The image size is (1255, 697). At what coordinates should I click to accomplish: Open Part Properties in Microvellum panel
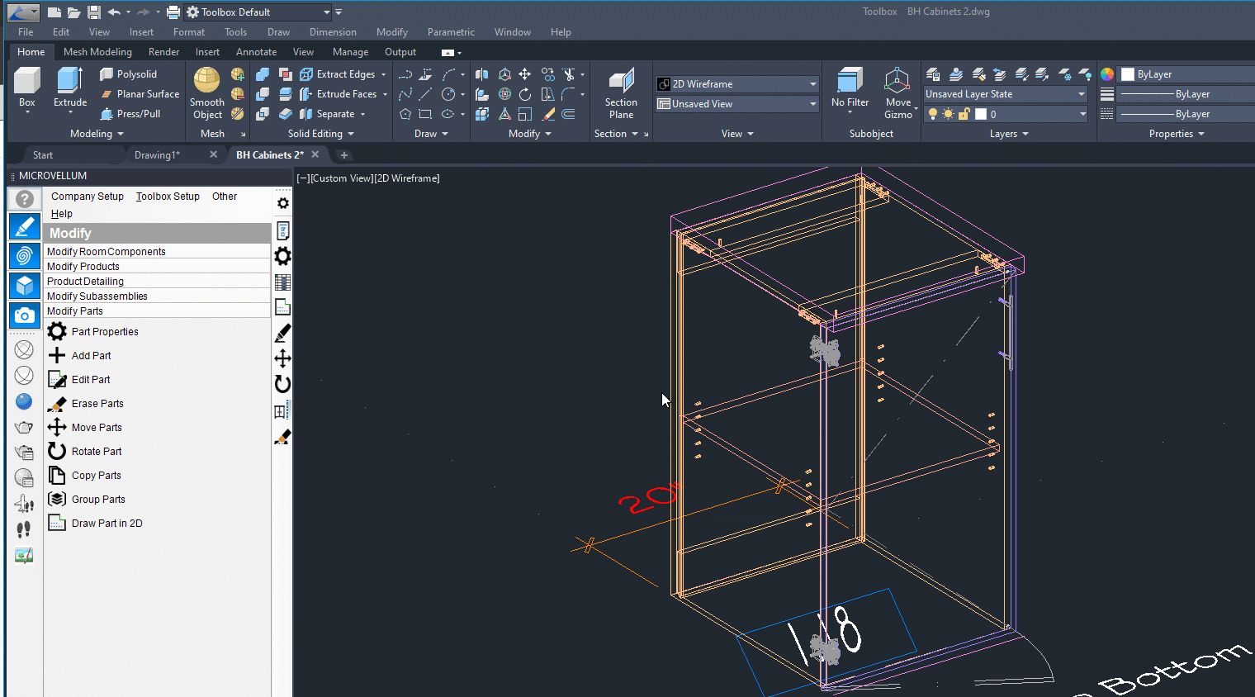pos(104,332)
